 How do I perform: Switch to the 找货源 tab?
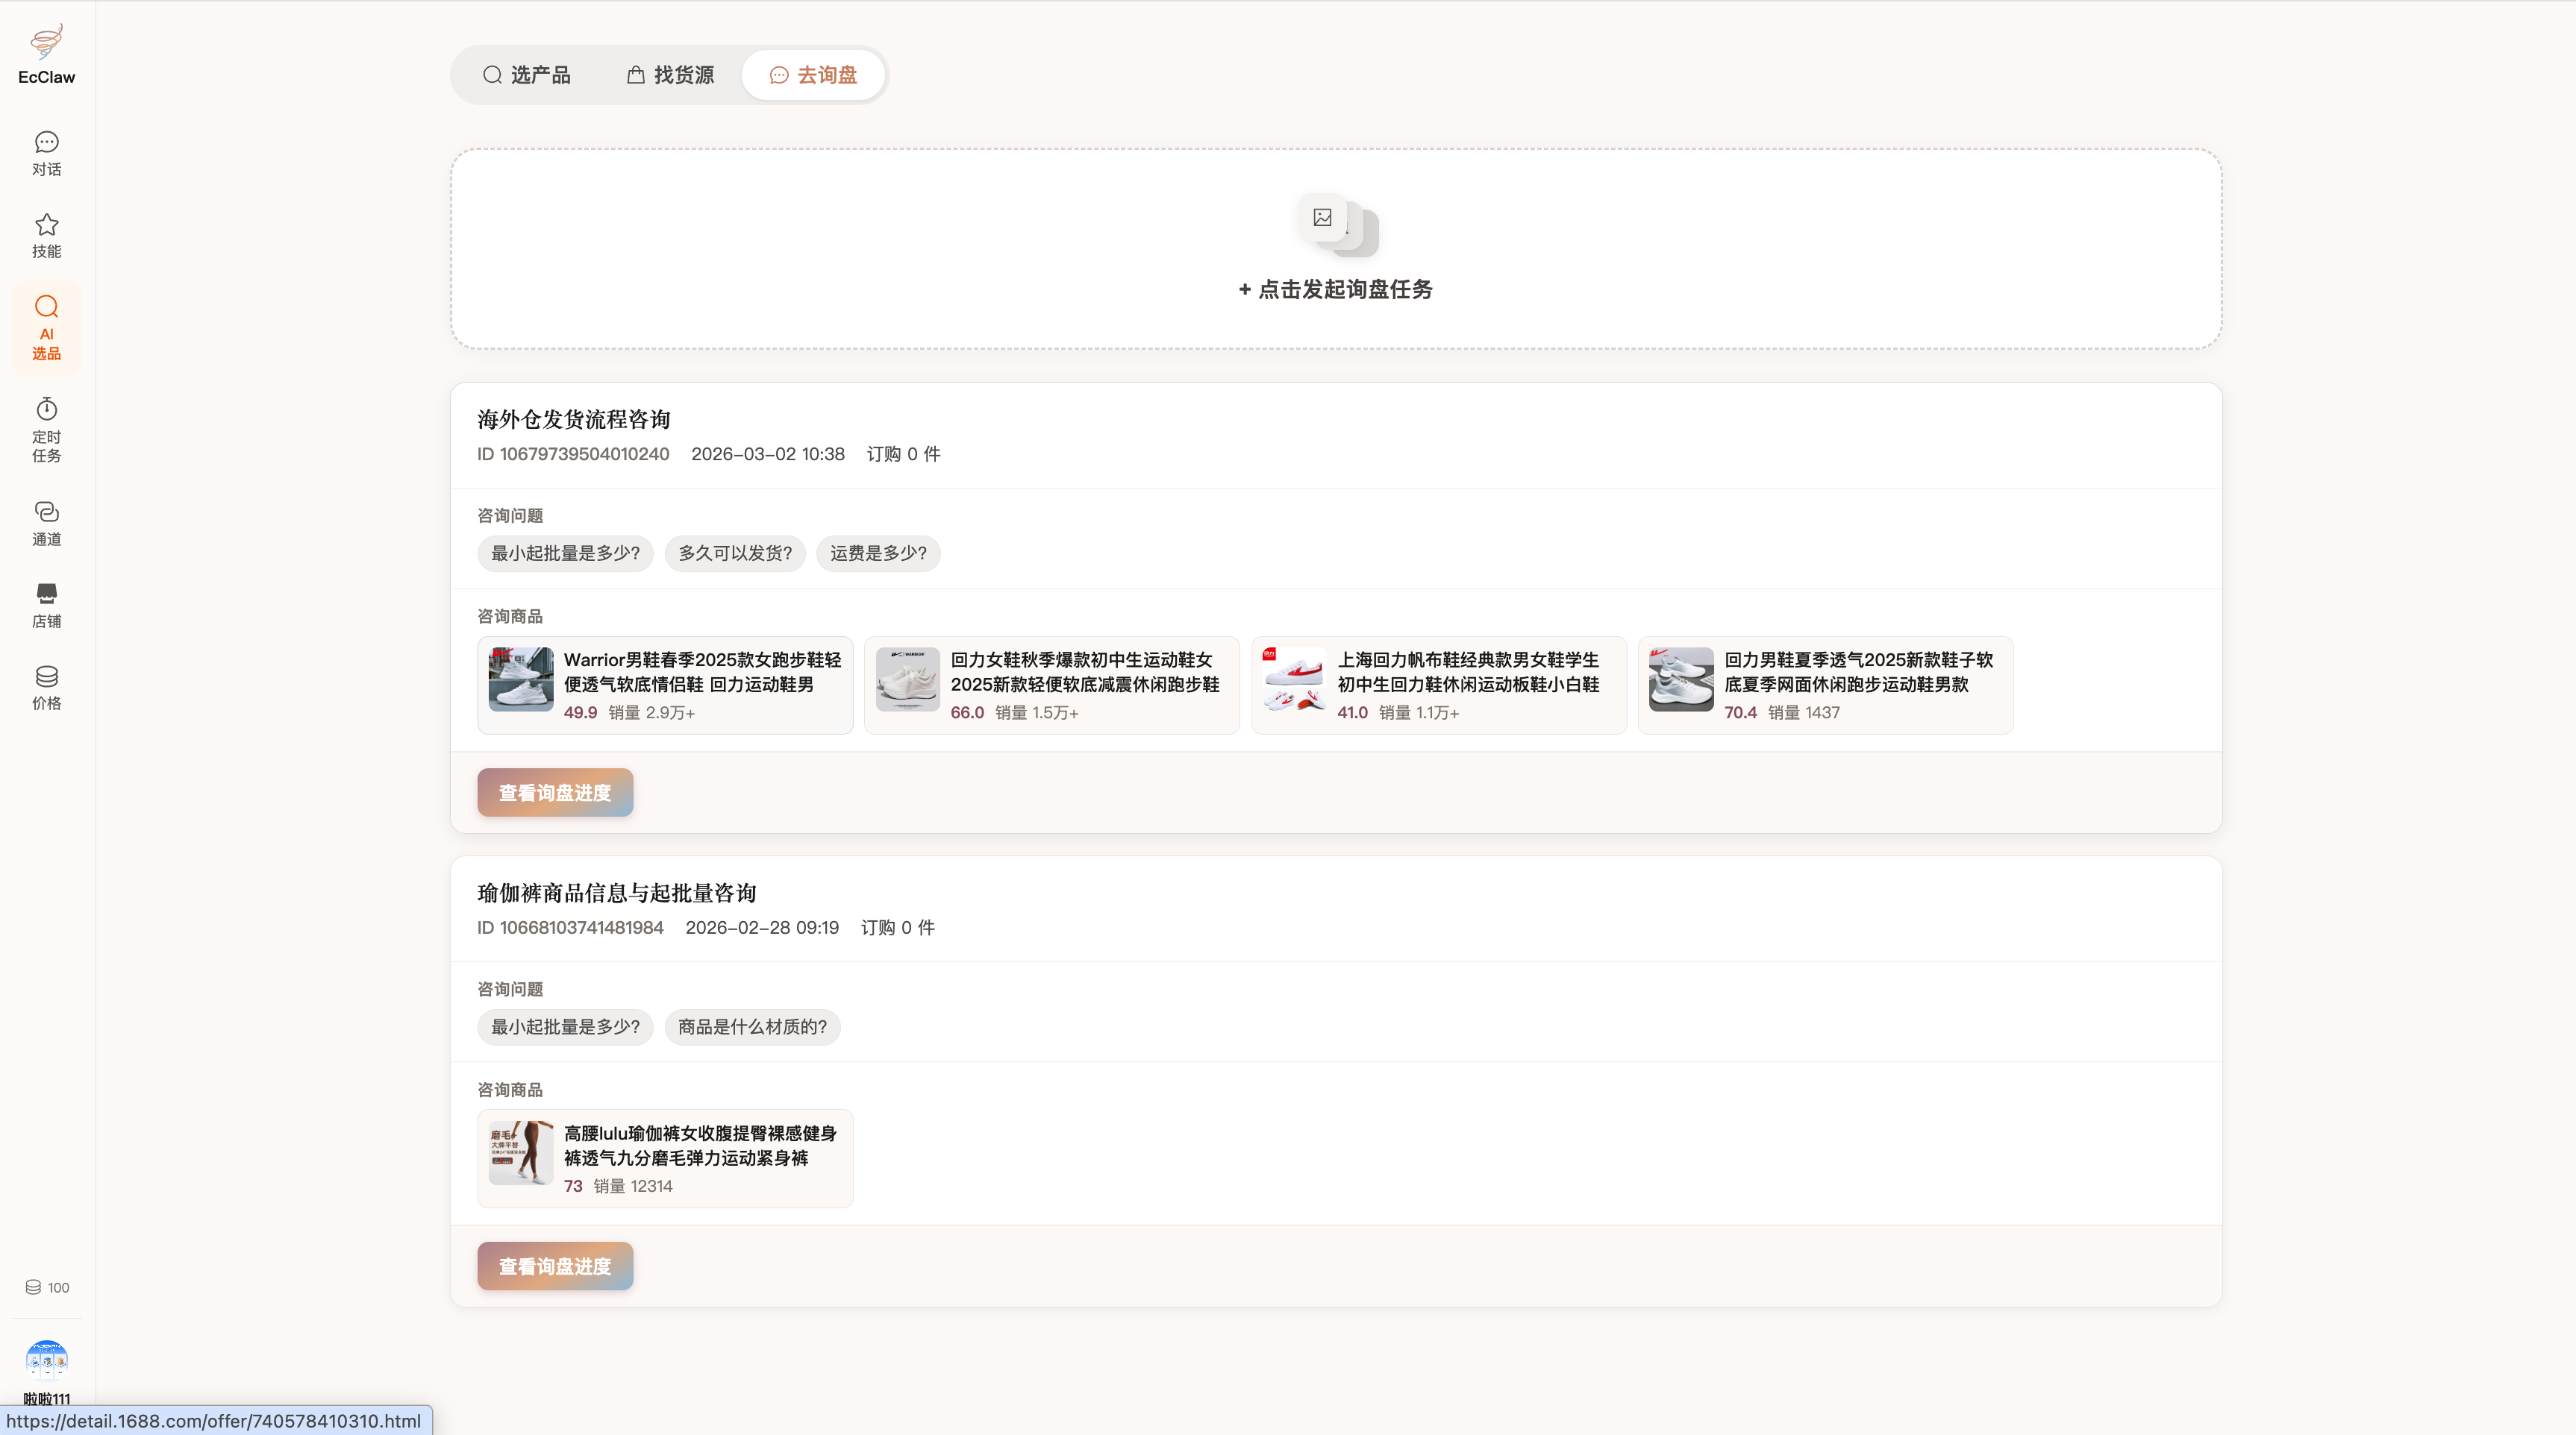click(x=669, y=74)
